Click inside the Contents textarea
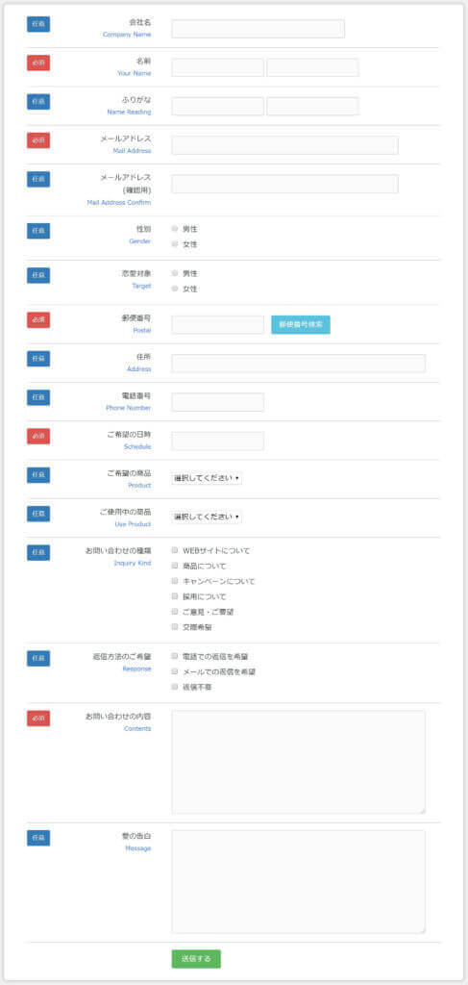The width and height of the screenshot is (468, 985). coord(299,762)
